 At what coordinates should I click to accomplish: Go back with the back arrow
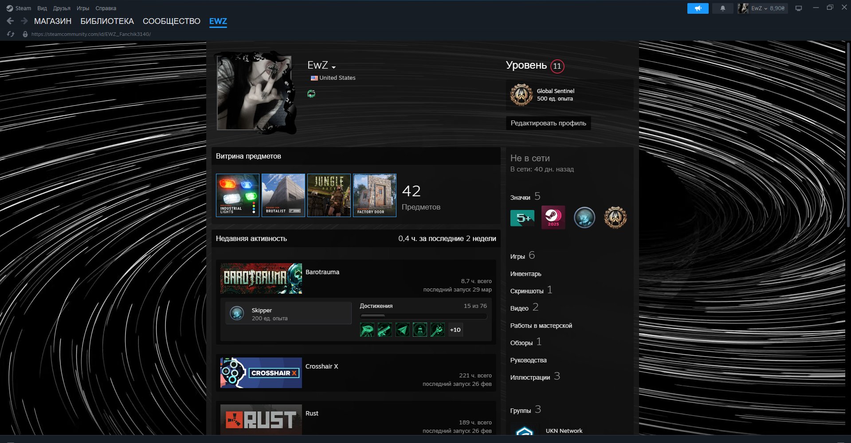point(11,21)
